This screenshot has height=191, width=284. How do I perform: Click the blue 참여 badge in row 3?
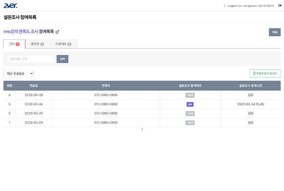coord(190,104)
